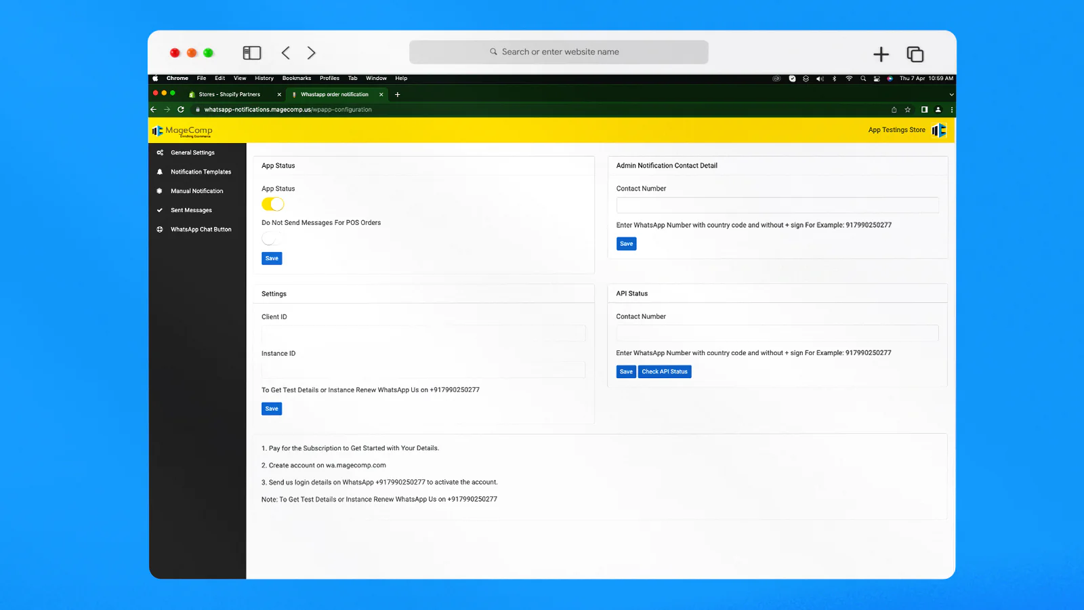Enable Do Not Send Messages For POS Orders
Image resolution: width=1084 pixels, height=610 pixels.
[272, 238]
